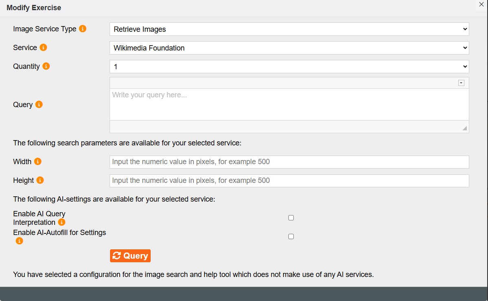Click into the Width input field

coord(289,162)
